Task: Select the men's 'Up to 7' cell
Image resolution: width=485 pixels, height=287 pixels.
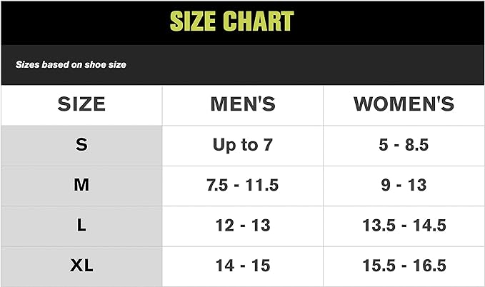Action: [243, 145]
